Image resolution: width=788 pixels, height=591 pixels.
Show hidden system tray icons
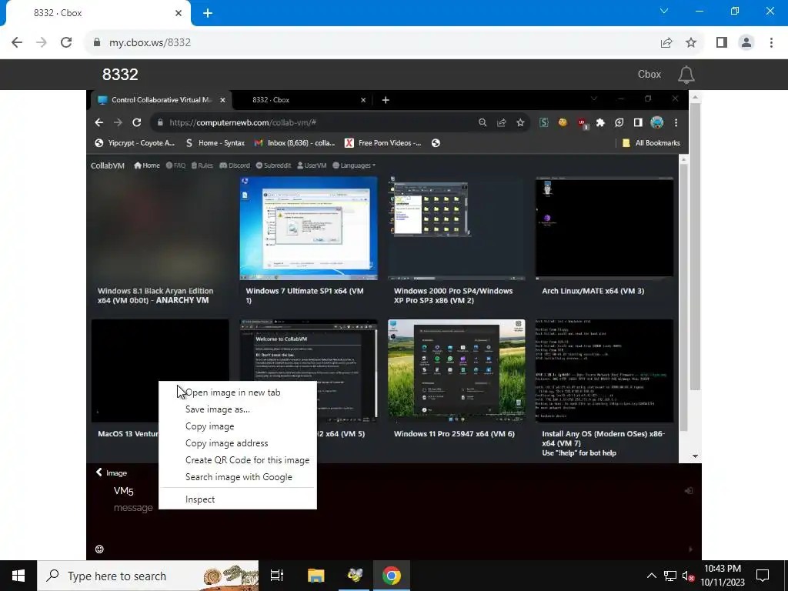tap(651, 576)
